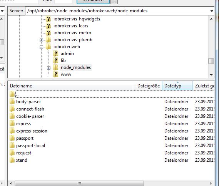Open the dropdown next to the Verbinden button
The image size is (219, 186).
click(x=114, y=2)
